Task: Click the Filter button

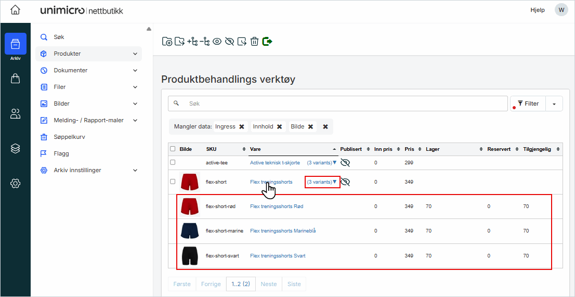Action: [528, 104]
